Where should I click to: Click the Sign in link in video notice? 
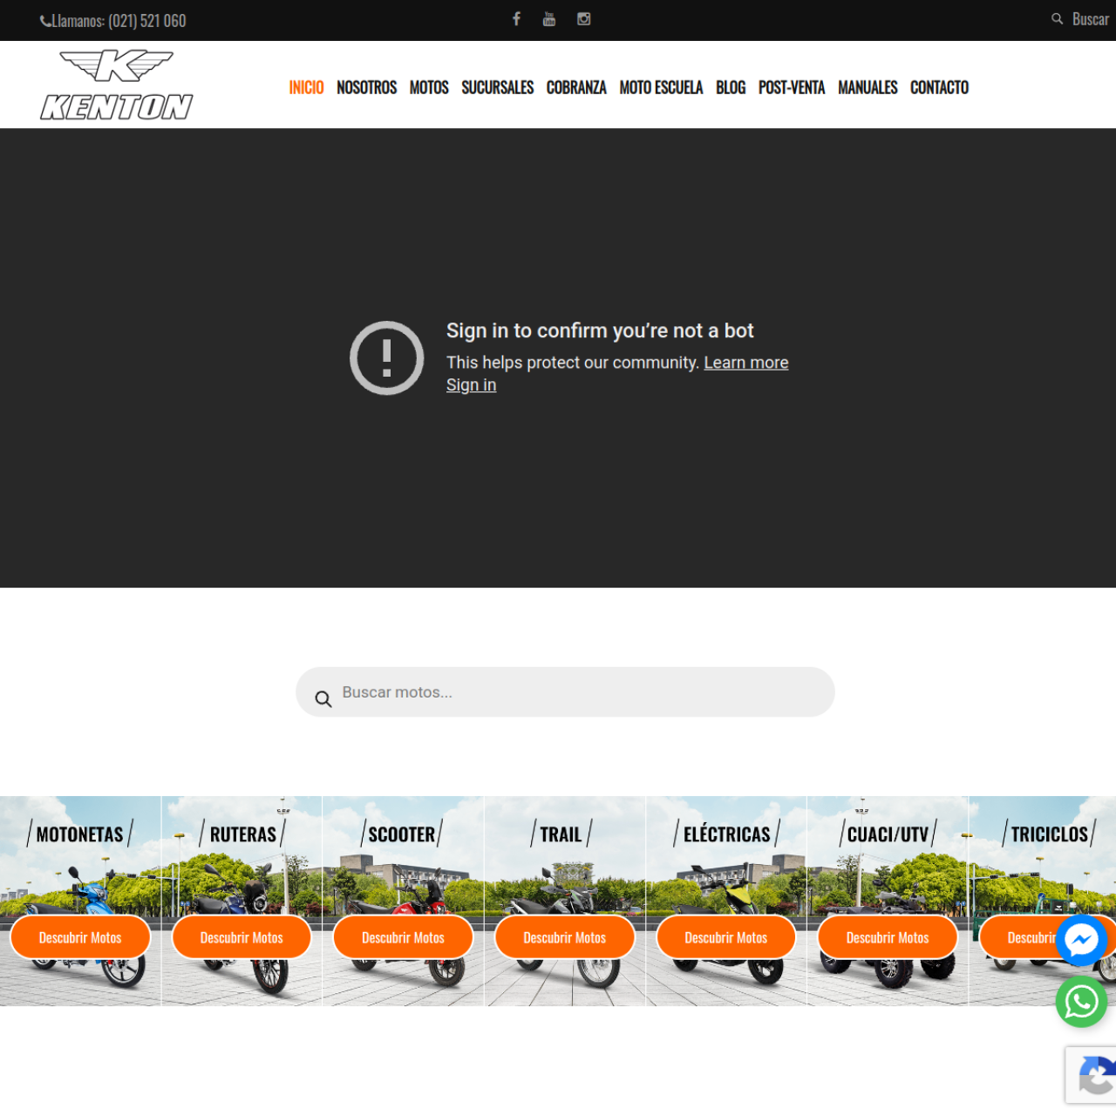(471, 385)
